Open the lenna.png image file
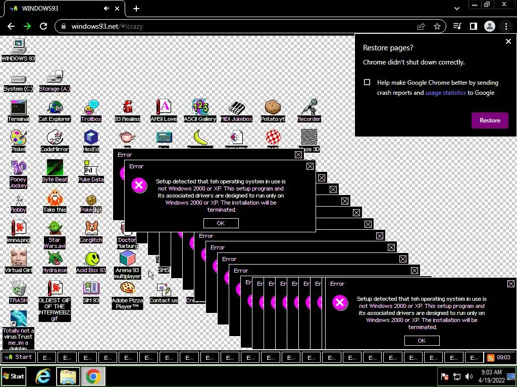Screen dimensions: 517x387 coord(18,232)
